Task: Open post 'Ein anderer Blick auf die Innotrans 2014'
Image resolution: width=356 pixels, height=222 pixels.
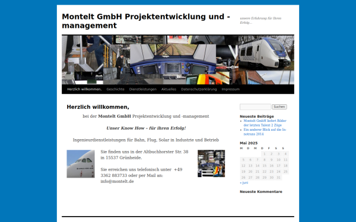Action: click(265, 132)
